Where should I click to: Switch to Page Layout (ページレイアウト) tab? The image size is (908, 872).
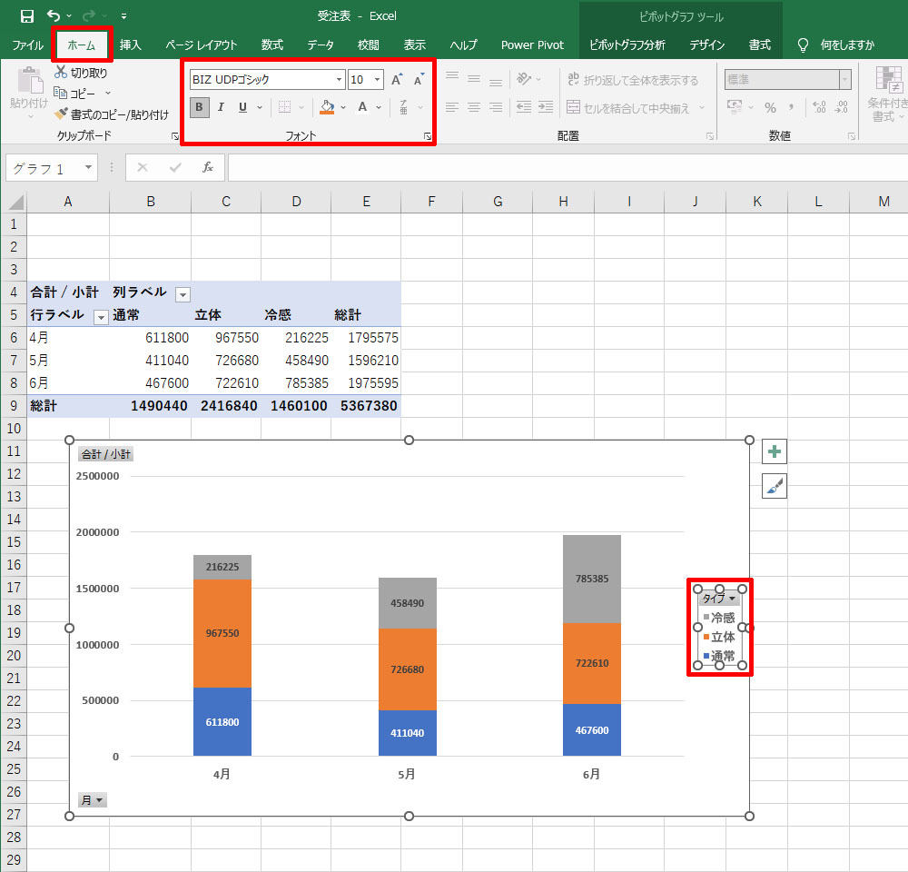(201, 45)
